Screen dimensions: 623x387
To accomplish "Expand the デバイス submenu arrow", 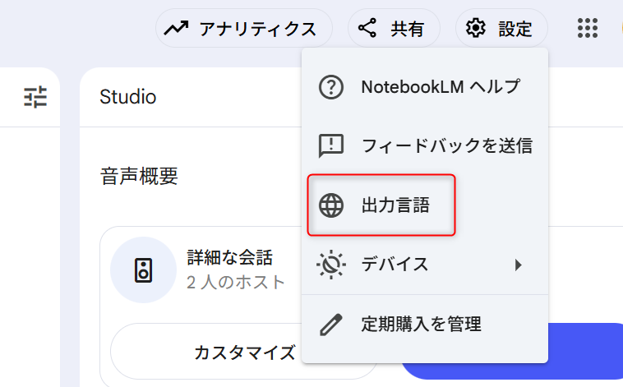I will pyautogui.click(x=518, y=265).
